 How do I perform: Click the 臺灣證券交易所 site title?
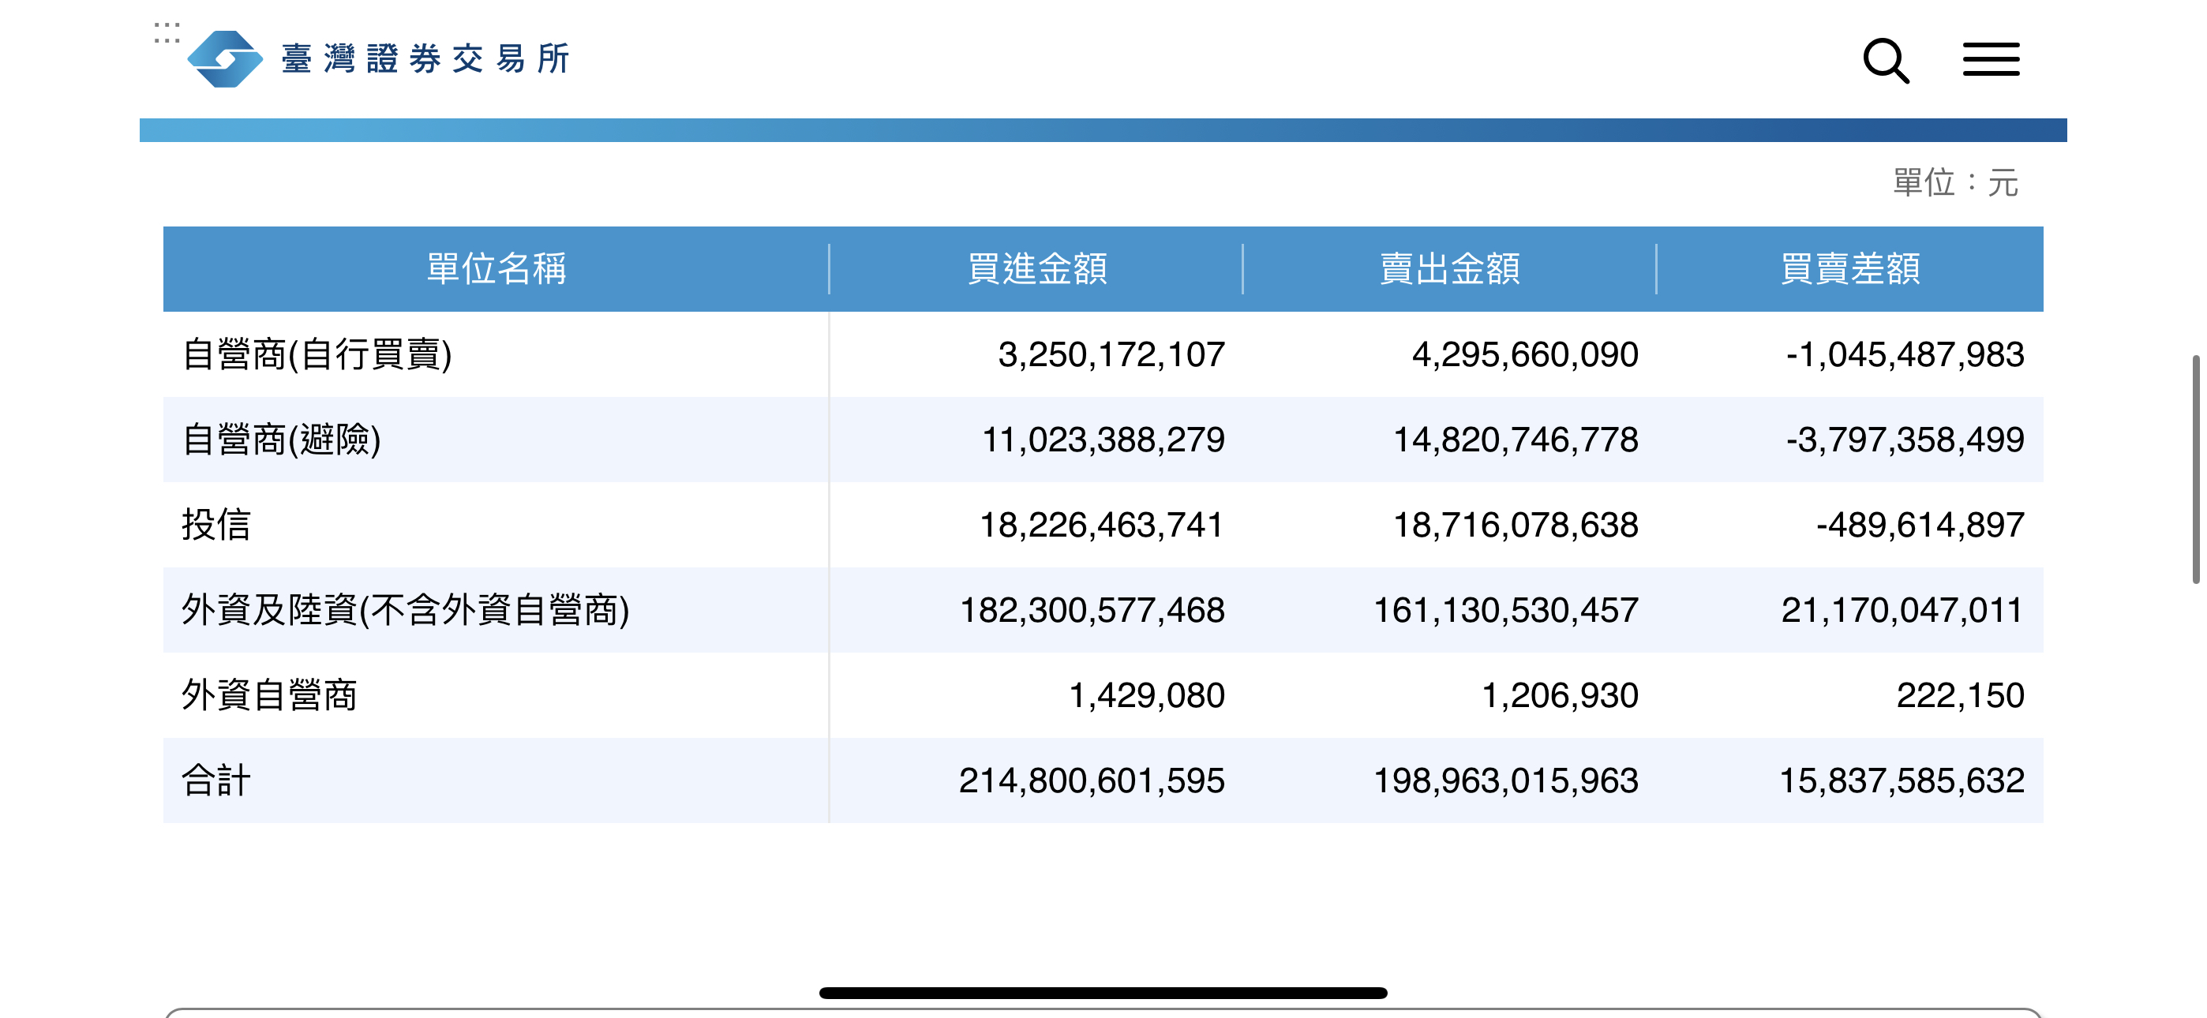[x=425, y=59]
